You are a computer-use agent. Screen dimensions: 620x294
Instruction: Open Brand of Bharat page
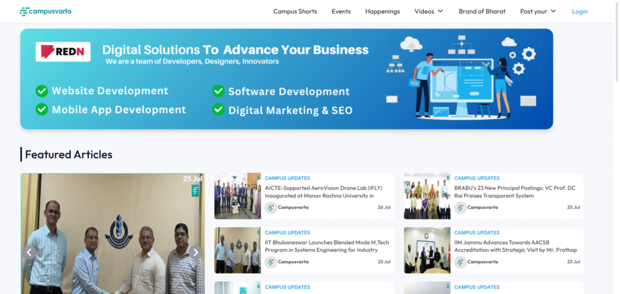[482, 11]
